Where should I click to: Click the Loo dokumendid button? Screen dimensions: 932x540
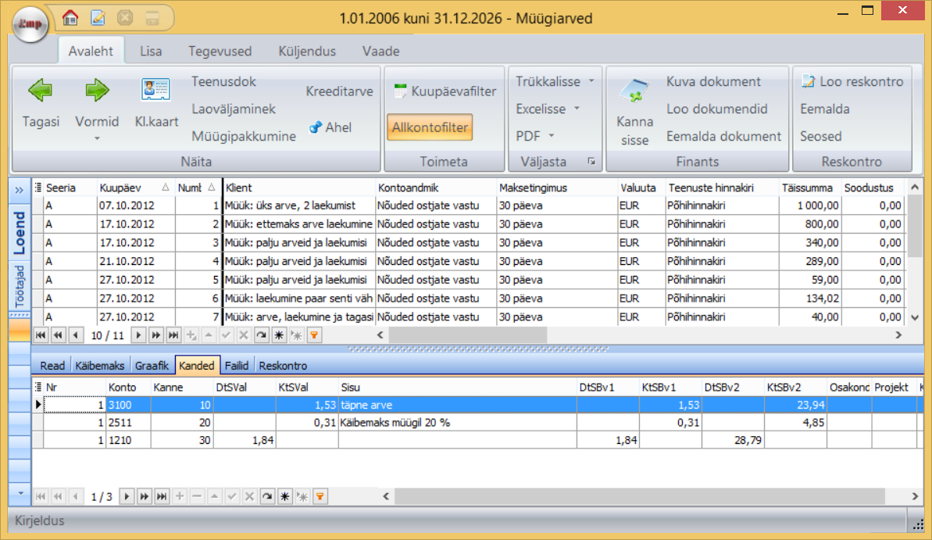pyautogui.click(x=716, y=109)
